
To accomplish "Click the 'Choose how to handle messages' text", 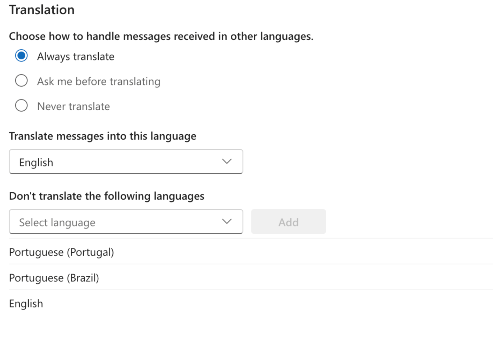I will click(161, 36).
